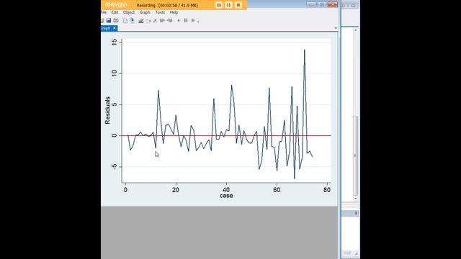Screen dimensions: 461x259
Task: Click the hide object toolbar icon
Action: click(x=155, y=21)
